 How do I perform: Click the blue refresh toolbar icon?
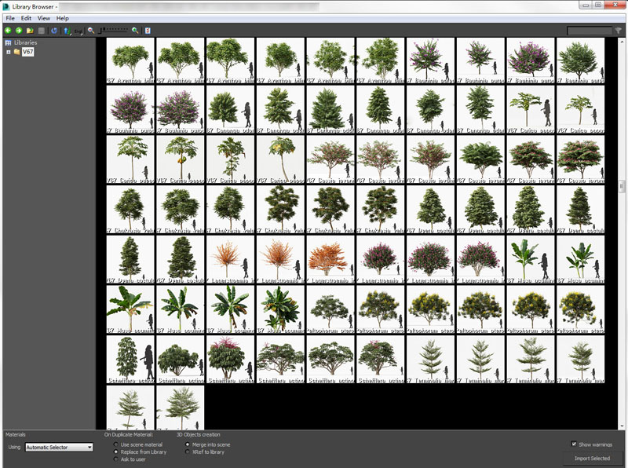pos(54,31)
